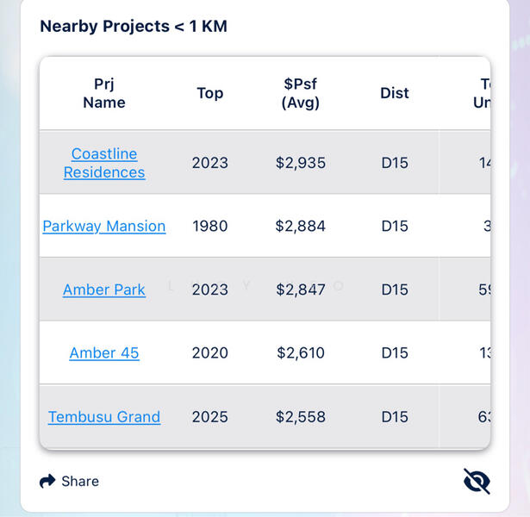Open the Parkway Mansion project link
This screenshot has height=517, width=530.
point(104,226)
